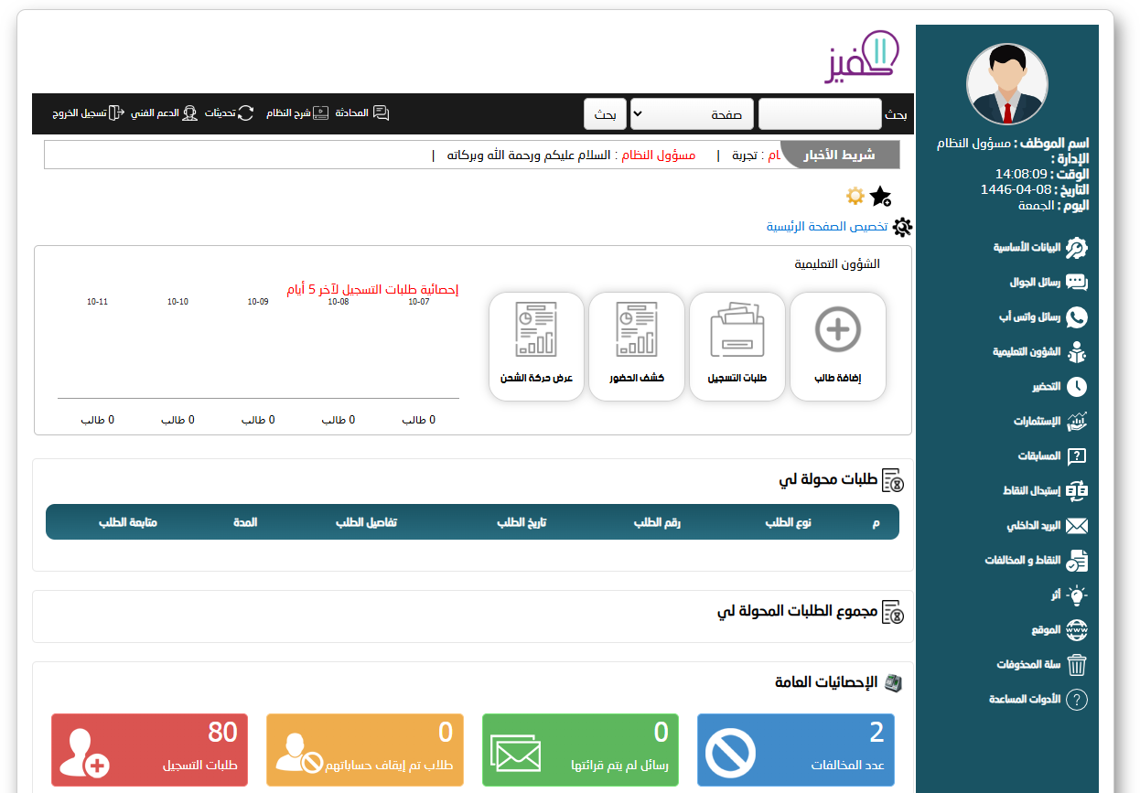Open the charge movement report (عرض حركة الشحن)
Screen dimensions: 1140x793
coord(536,346)
